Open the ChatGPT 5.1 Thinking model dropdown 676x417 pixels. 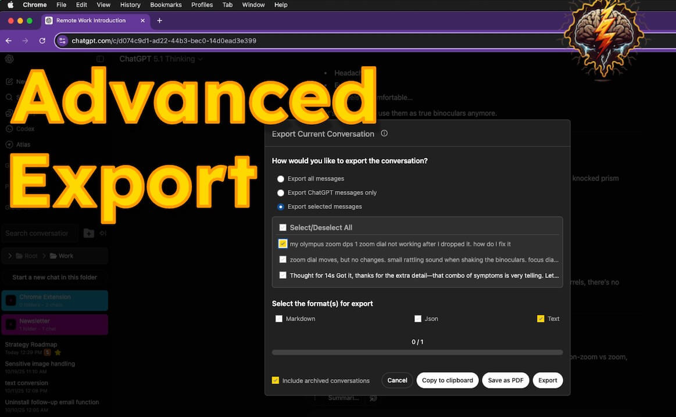[x=161, y=59]
